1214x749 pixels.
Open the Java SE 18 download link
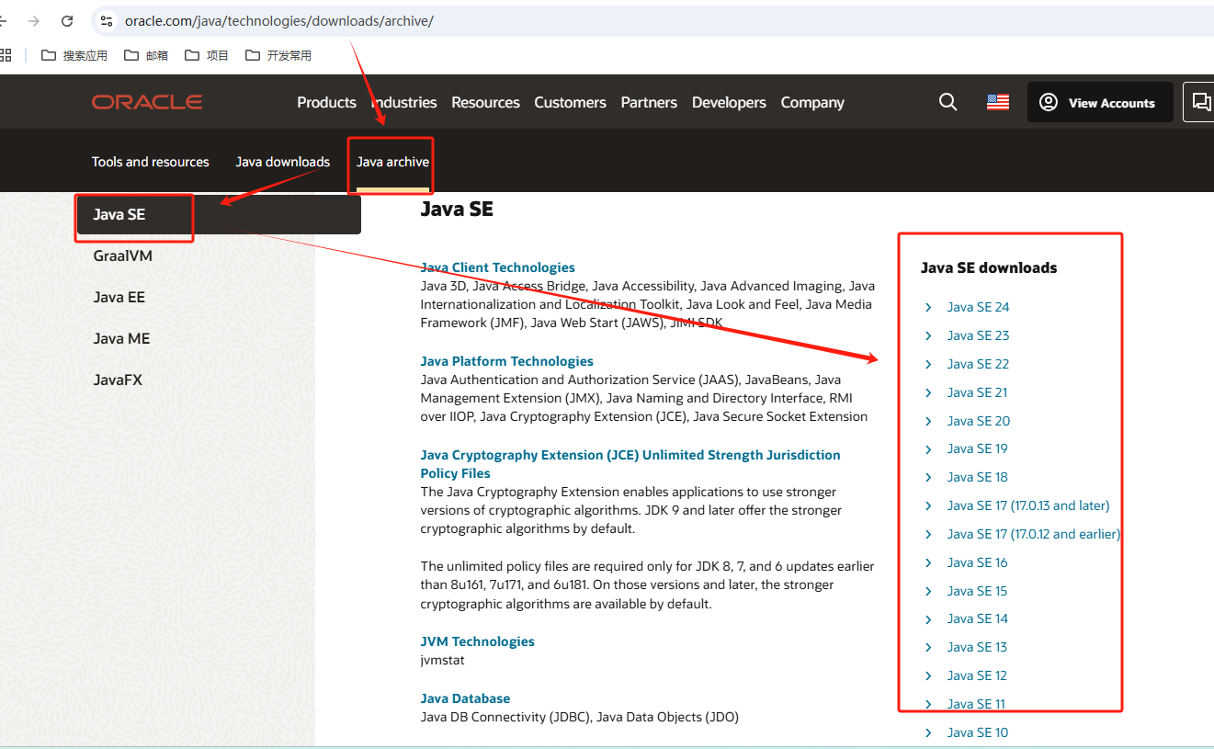[x=977, y=477]
